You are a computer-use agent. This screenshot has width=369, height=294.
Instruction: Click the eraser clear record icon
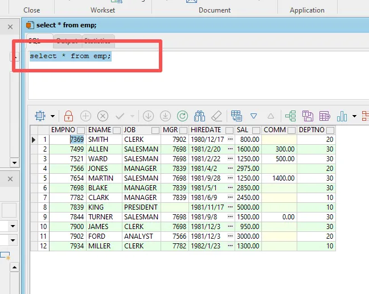pyautogui.click(x=216, y=116)
